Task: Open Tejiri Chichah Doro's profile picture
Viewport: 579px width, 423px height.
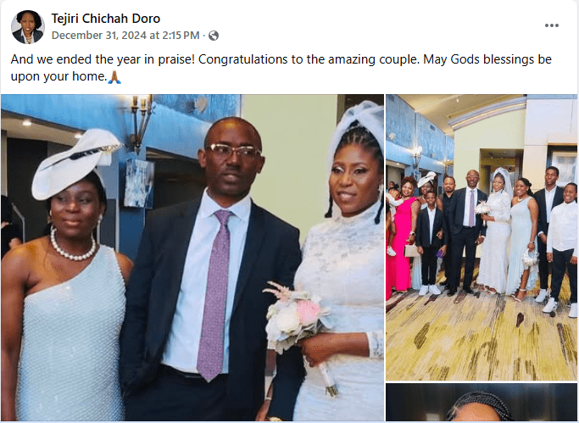Action: tap(28, 27)
